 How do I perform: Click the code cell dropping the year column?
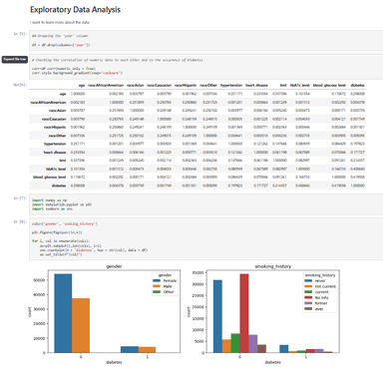206,40
